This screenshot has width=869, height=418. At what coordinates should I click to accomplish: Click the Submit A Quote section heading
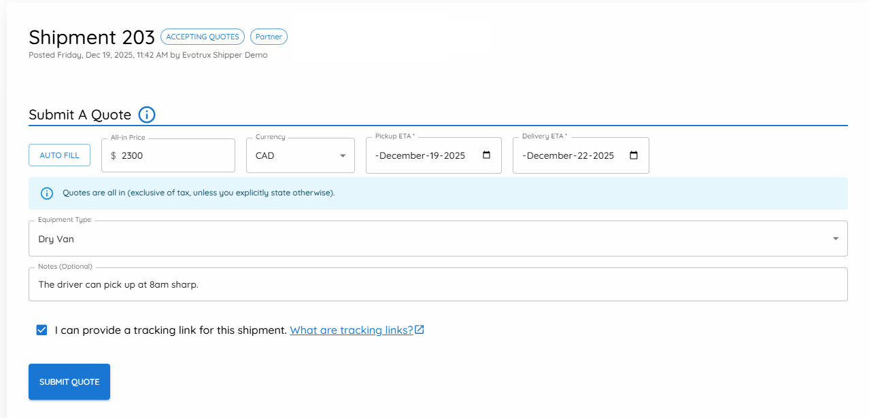click(x=80, y=115)
